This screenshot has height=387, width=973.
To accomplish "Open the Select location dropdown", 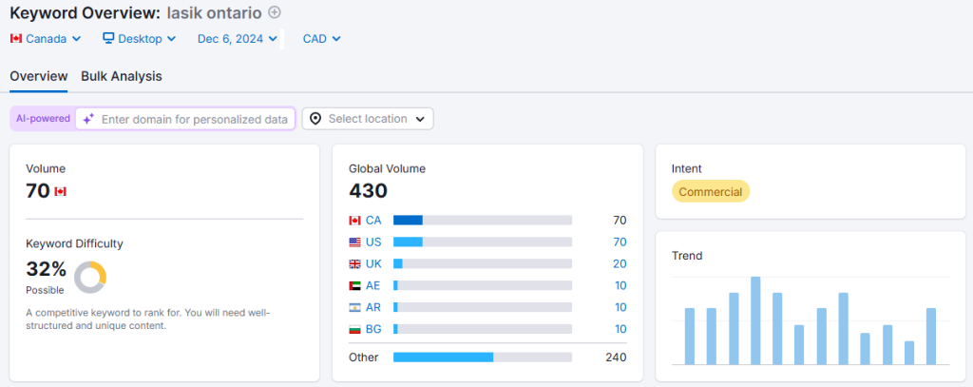I will [x=368, y=119].
